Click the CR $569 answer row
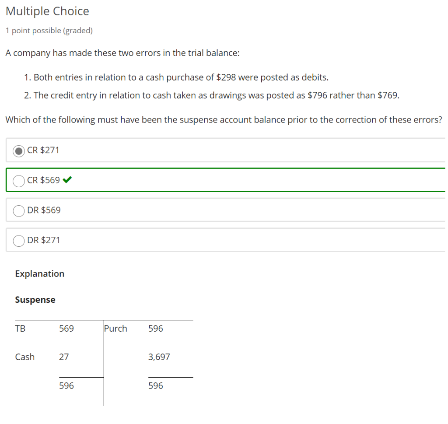 [175, 180]
